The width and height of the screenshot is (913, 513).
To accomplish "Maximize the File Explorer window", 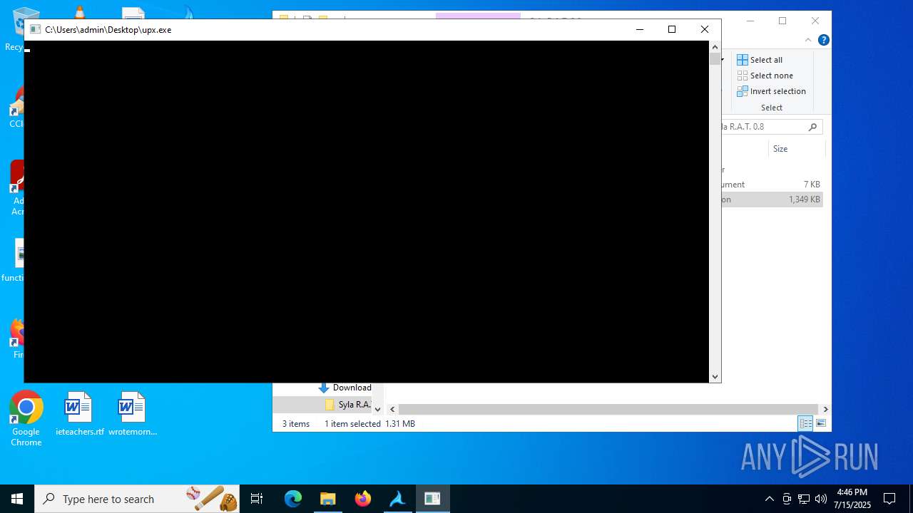I will pos(782,21).
